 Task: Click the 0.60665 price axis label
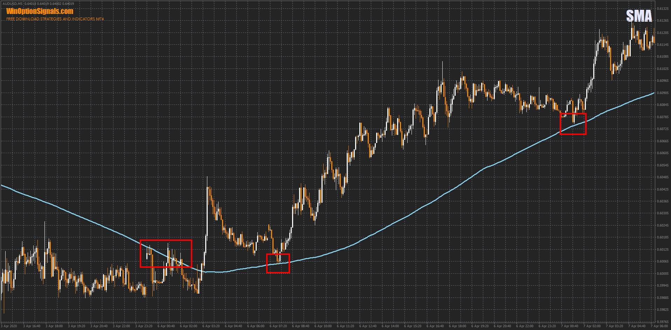pos(662,141)
